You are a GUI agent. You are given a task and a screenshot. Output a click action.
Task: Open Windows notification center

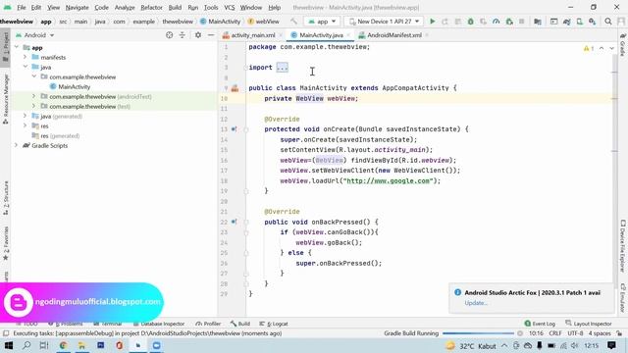(611, 345)
